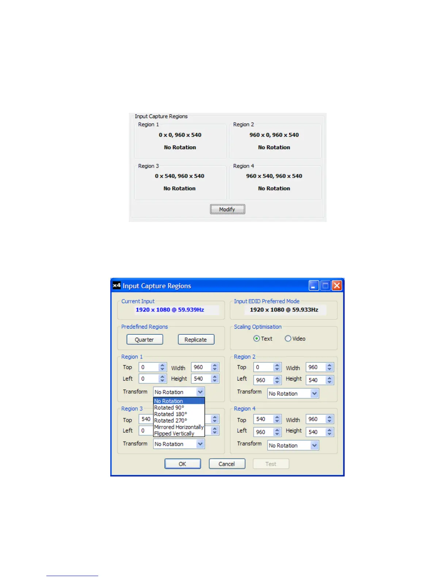
Task: Click the Region 1 Height input field
Action: (201, 378)
